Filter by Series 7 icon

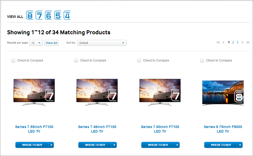[39, 15]
